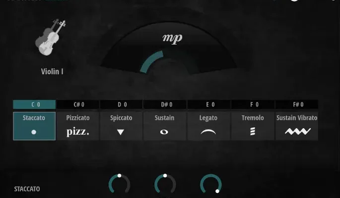340x198 pixels.
Task: Click the F# 0 keyswitch header
Action: 297,104
